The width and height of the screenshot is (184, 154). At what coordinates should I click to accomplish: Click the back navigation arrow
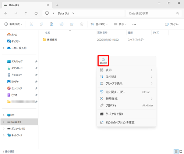[6, 13]
